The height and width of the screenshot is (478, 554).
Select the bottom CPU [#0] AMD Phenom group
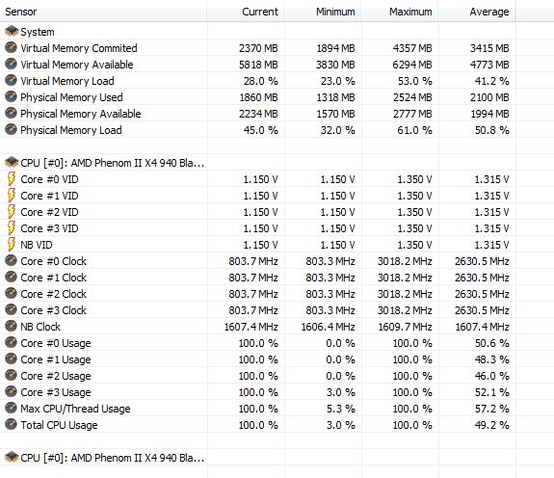258,457
